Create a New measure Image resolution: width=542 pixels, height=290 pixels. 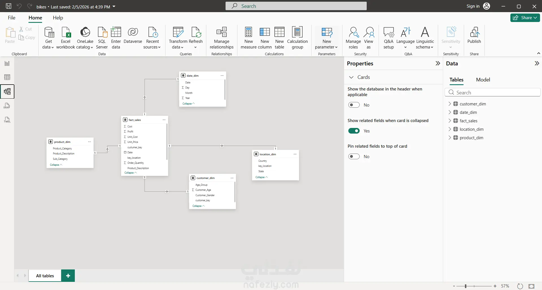(x=248, y=38)
